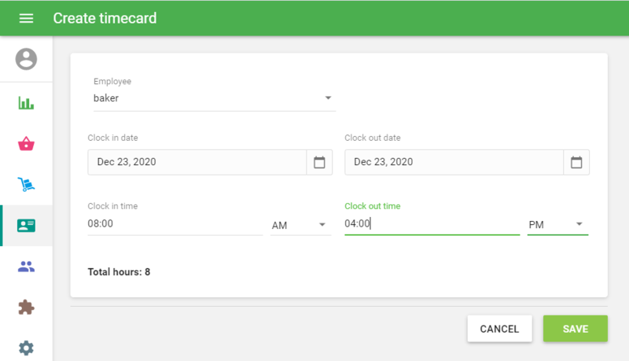Open the puzzle piece integrations icon
The image size is (629, 361).
click(x=26, y=308)
